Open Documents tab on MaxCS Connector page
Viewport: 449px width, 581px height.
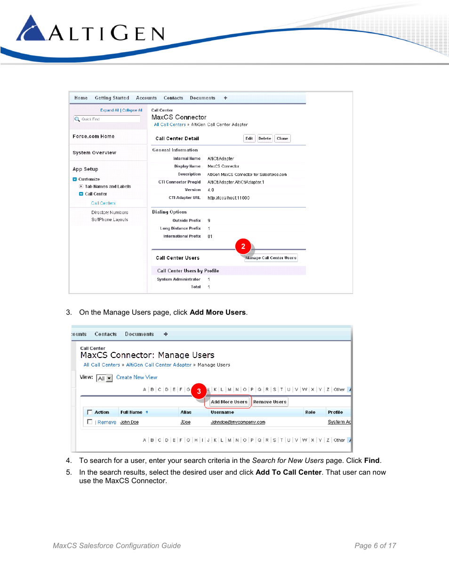[x=202, y=98]
